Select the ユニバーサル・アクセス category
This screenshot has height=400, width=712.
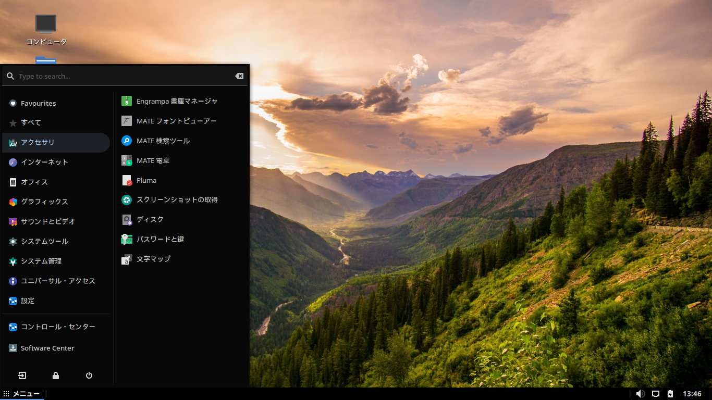56,281
